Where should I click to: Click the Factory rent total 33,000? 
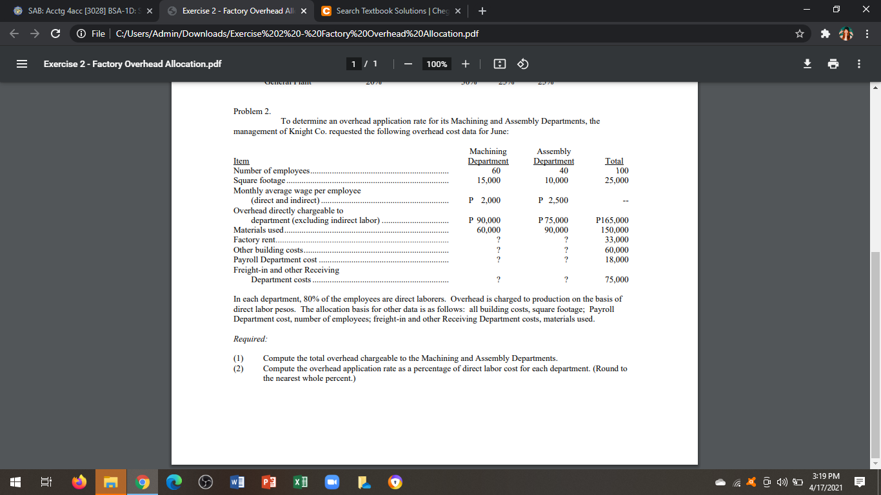(617, 240)
